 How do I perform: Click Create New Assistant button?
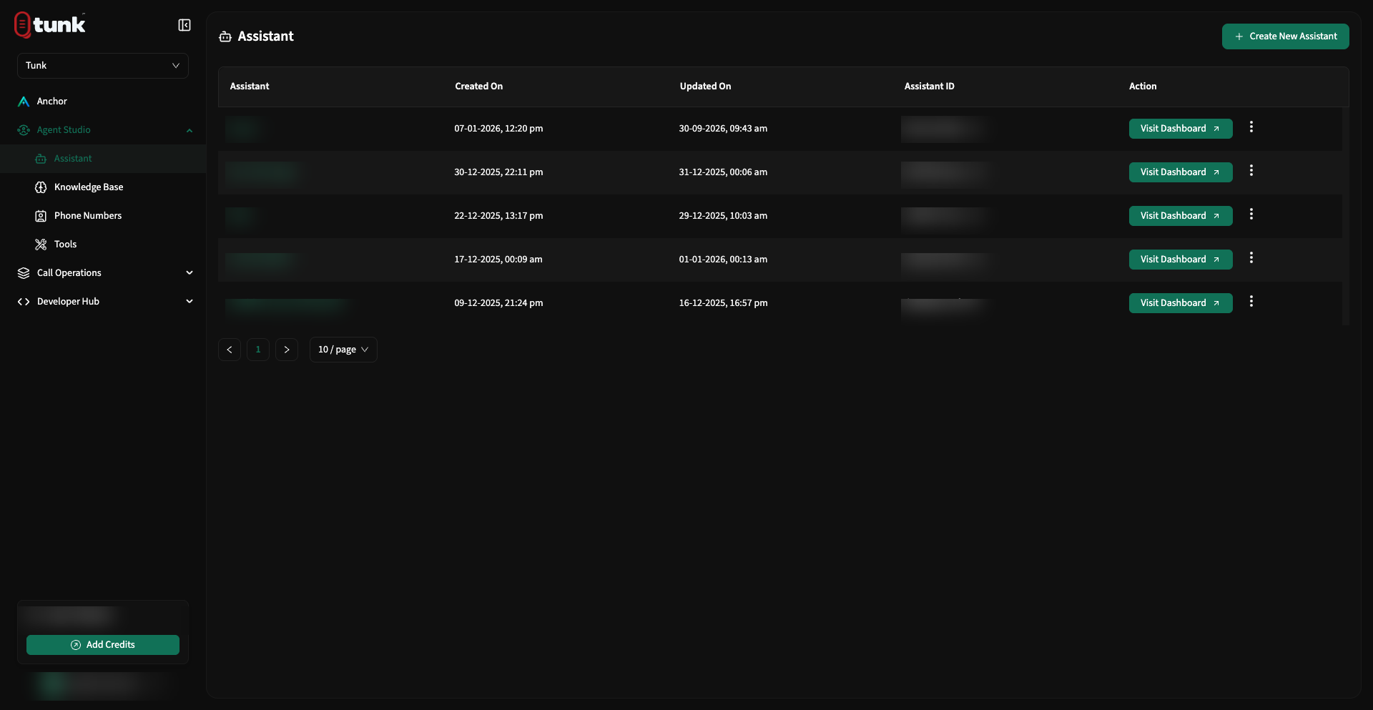(x=1285, y=36)
